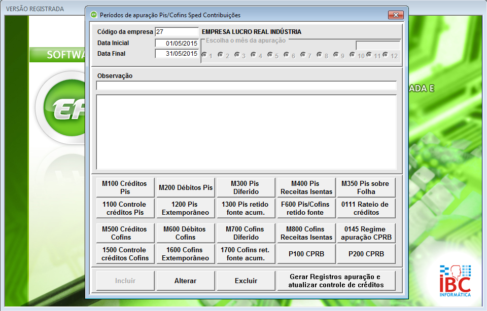
Task: Open P100 CPRB records
Action: pyautogui.click(x=306, y=254)
